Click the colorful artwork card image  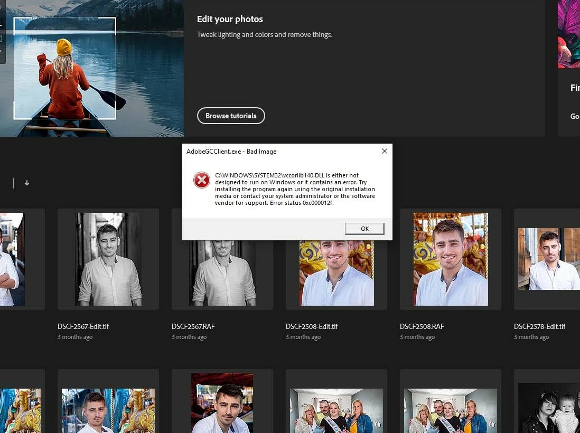569,34
